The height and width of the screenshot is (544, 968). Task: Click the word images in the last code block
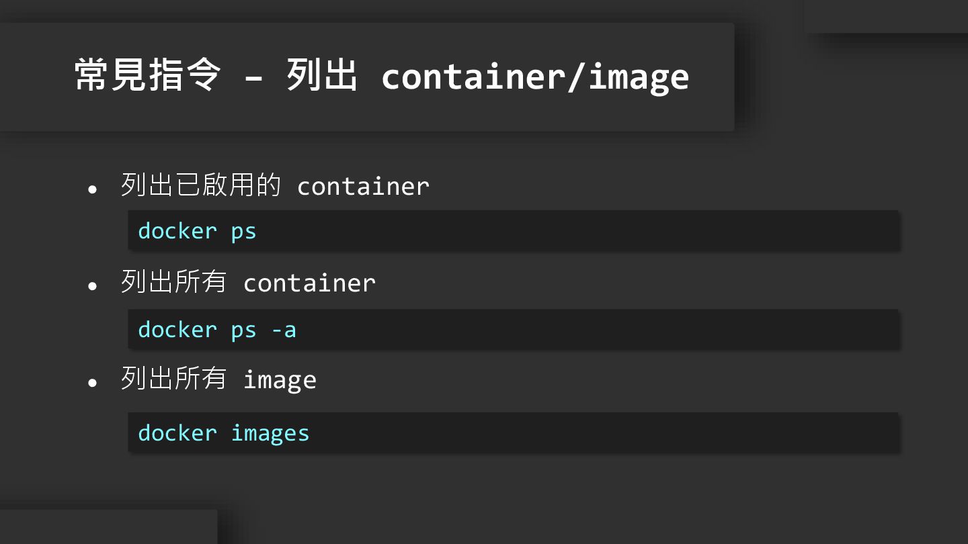pos(270,434)
